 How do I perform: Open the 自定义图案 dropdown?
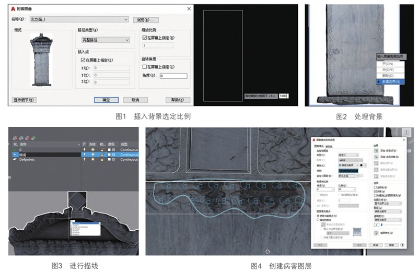click(349, 176)
